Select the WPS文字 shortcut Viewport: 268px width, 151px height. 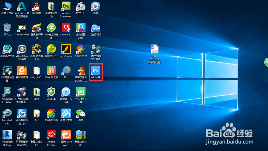pos(96,71)
